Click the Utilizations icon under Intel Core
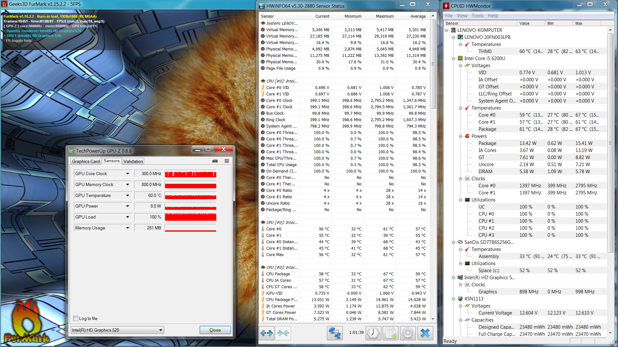The height and width of the screenshot is (347, 618). [467, 200]
